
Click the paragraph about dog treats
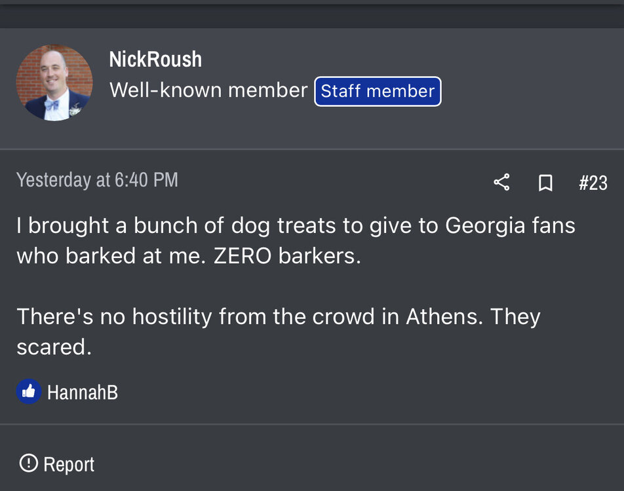pos(296,240)
